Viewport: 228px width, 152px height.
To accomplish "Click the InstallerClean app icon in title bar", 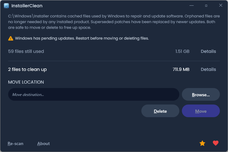I will tap(6, 6).
